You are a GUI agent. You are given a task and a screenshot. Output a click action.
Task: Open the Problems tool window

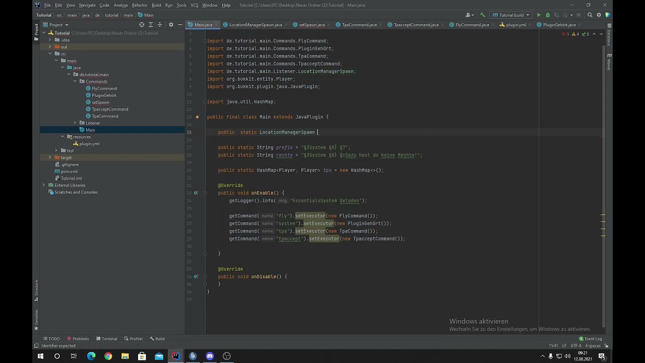(x=78, y=339)
